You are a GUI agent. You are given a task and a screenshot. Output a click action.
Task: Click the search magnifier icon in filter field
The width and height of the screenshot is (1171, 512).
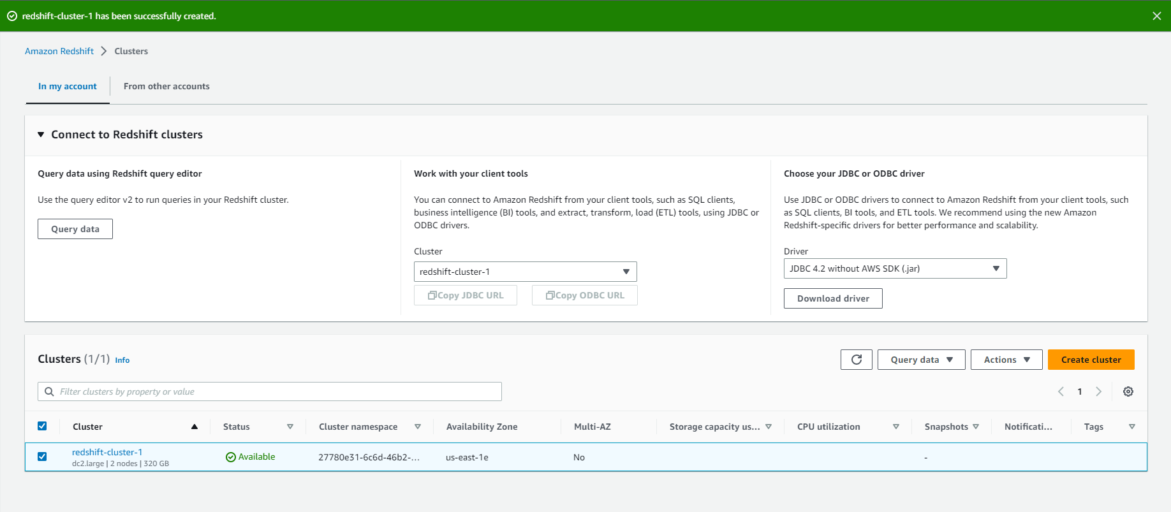coord(49,391)
